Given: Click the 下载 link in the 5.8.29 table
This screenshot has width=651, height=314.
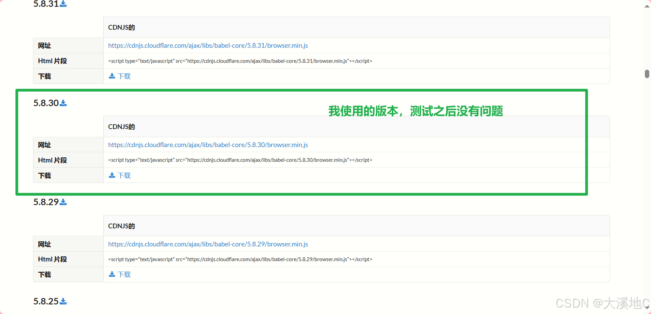Looking at the screenshot, I should click(125, 274).
